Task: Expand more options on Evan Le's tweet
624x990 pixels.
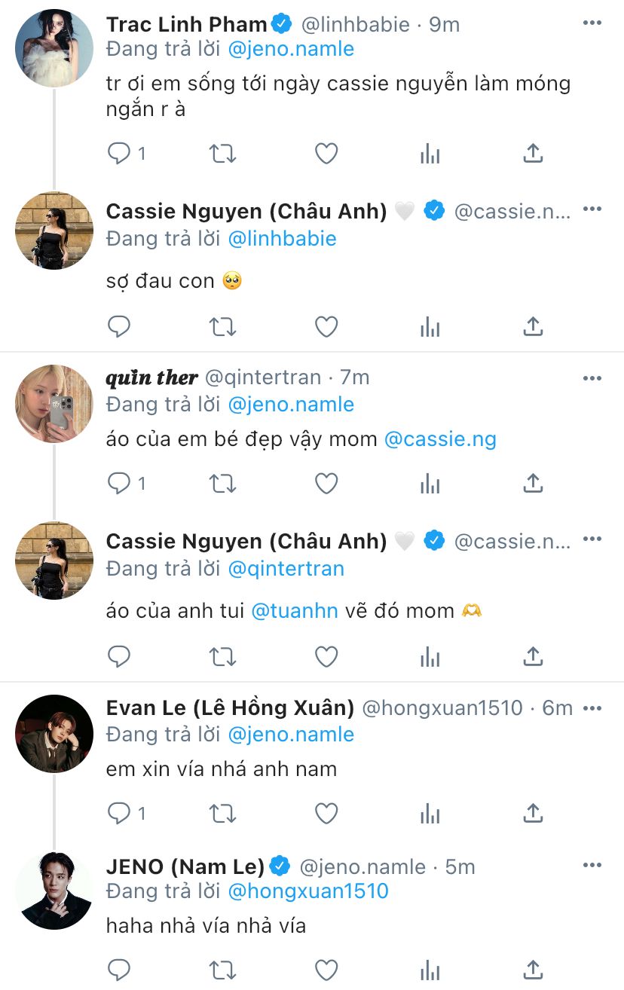Action: pyautogui.click(x=592, y=707)
